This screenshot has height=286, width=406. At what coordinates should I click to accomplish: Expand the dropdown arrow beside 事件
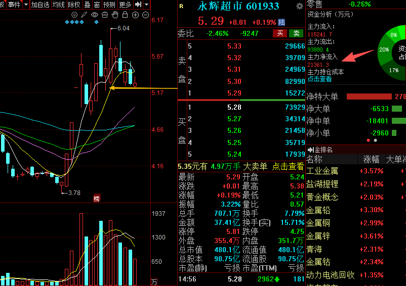click(x=26, y=5)
